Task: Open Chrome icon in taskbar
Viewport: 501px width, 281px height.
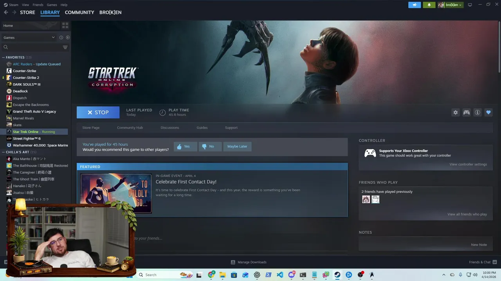Action: (x=211, y=275)
